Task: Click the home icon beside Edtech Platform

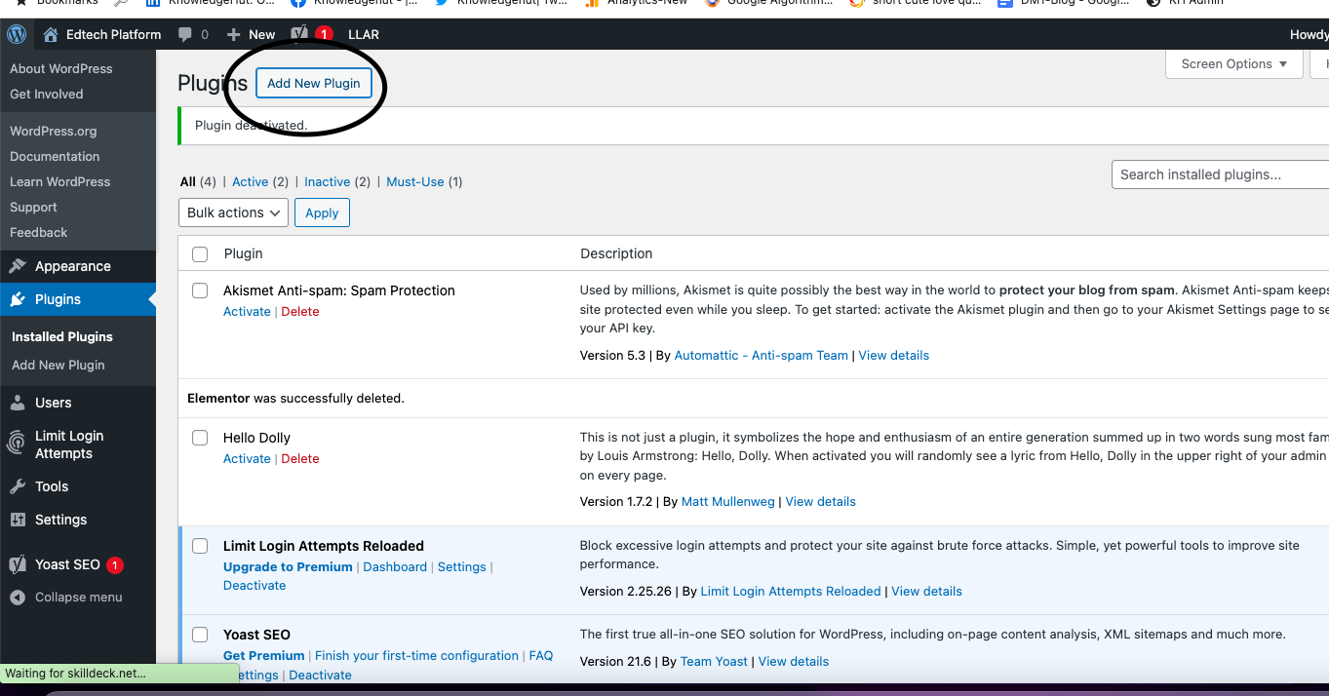Action: (51, 34)
